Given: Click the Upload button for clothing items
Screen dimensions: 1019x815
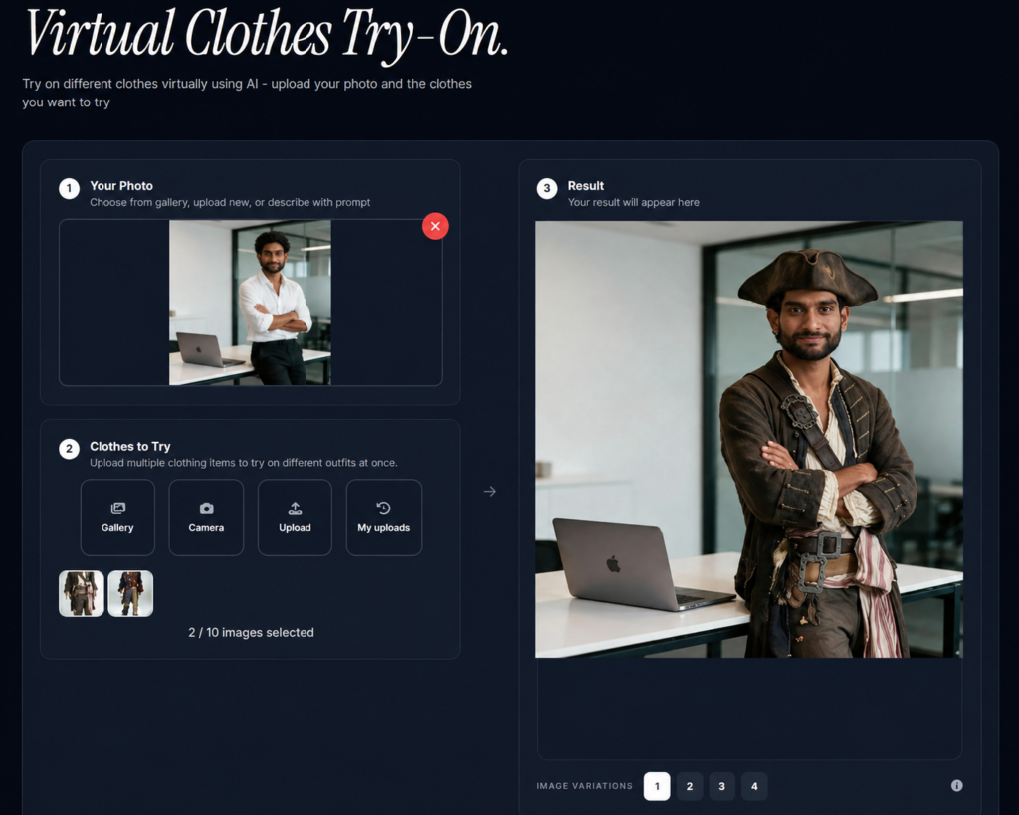Looking at the screenshot, I should (x=295, y=517).
